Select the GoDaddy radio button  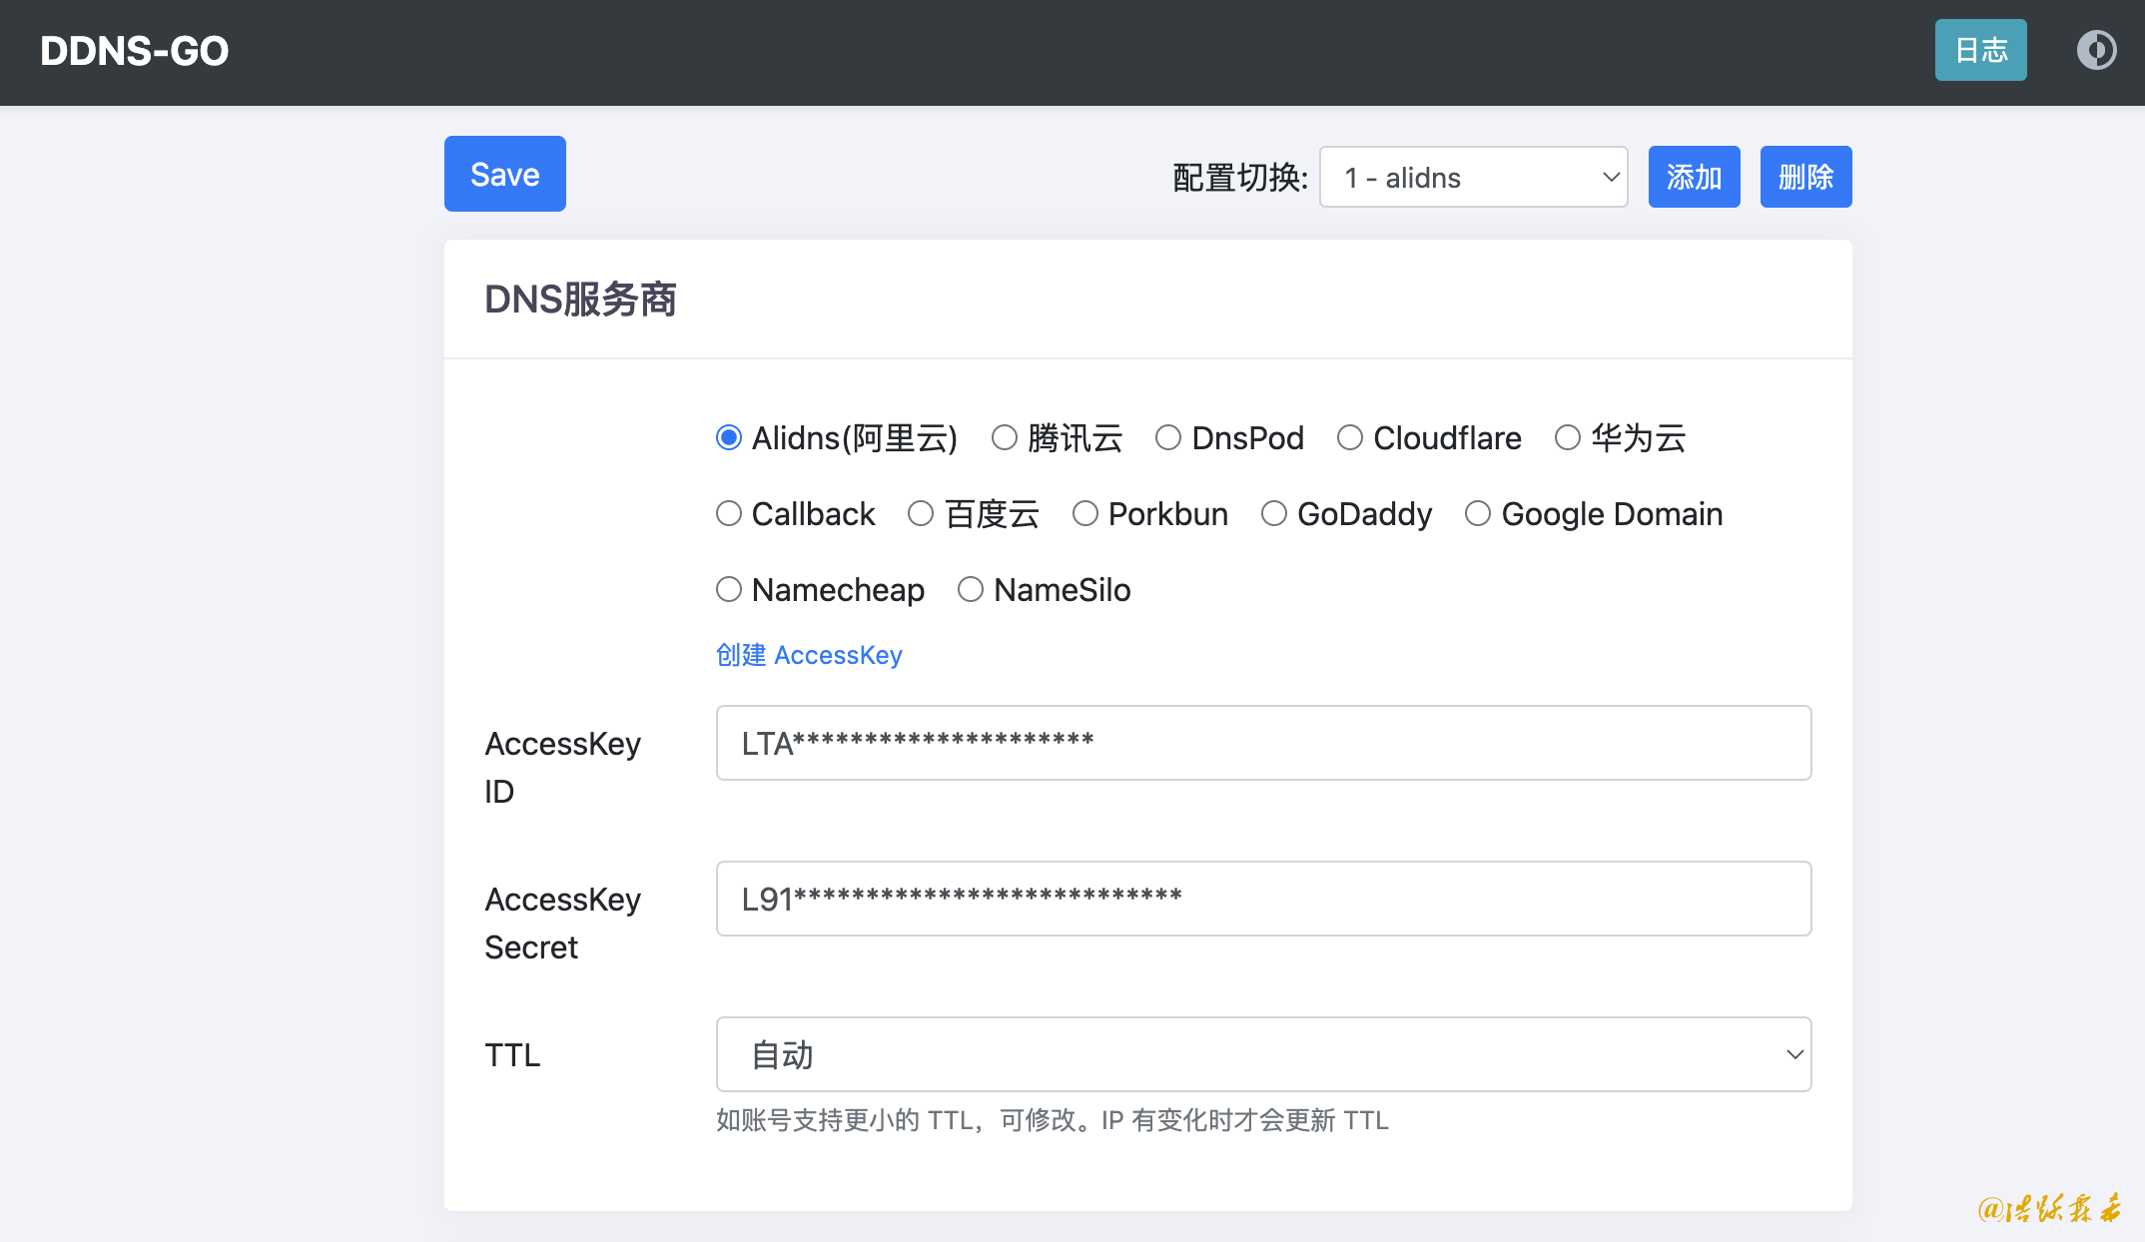1273,513
